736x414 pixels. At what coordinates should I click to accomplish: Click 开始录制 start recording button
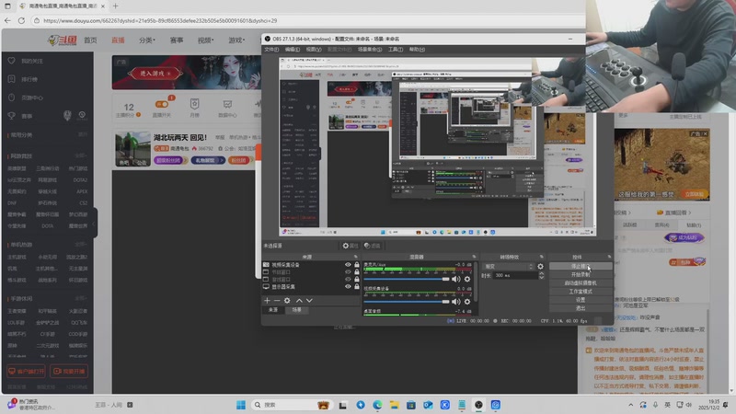[581, 274]
